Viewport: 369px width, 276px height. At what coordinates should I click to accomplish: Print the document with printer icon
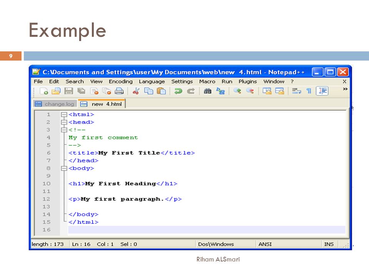[119, 91]
